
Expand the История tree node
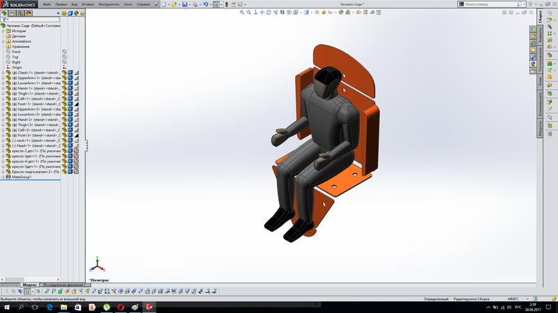[3, 31]
